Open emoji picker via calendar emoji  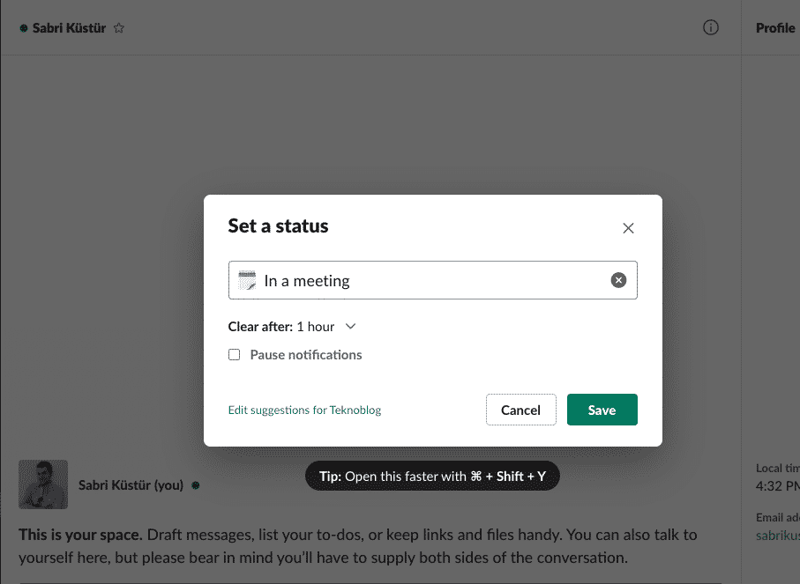click(247, 281)
